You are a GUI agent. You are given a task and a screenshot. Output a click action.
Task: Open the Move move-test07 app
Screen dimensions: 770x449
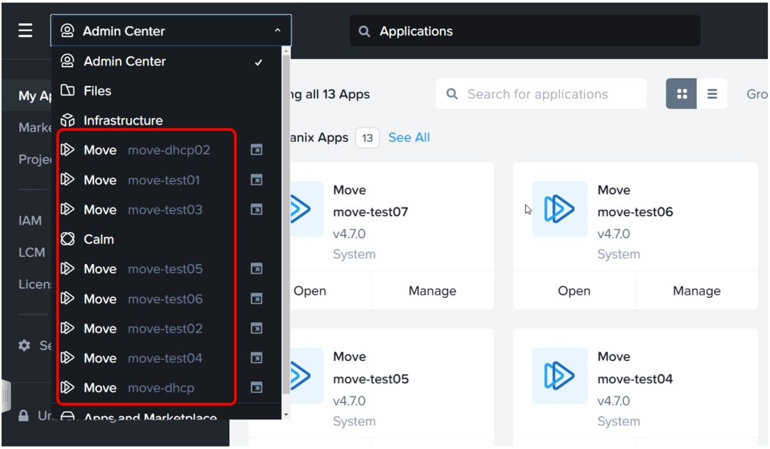tap(310, 291)
